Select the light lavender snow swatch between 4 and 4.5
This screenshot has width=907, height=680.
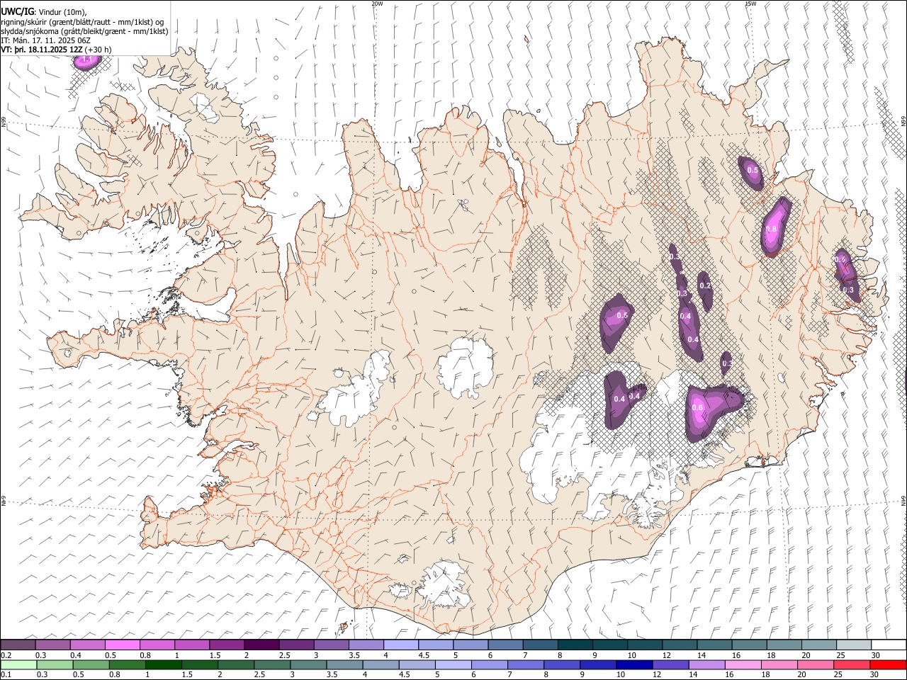tap(400, 645)
